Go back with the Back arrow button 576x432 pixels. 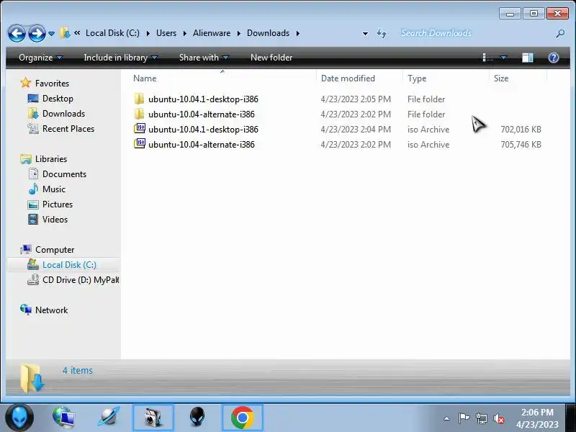pos(17,33)
